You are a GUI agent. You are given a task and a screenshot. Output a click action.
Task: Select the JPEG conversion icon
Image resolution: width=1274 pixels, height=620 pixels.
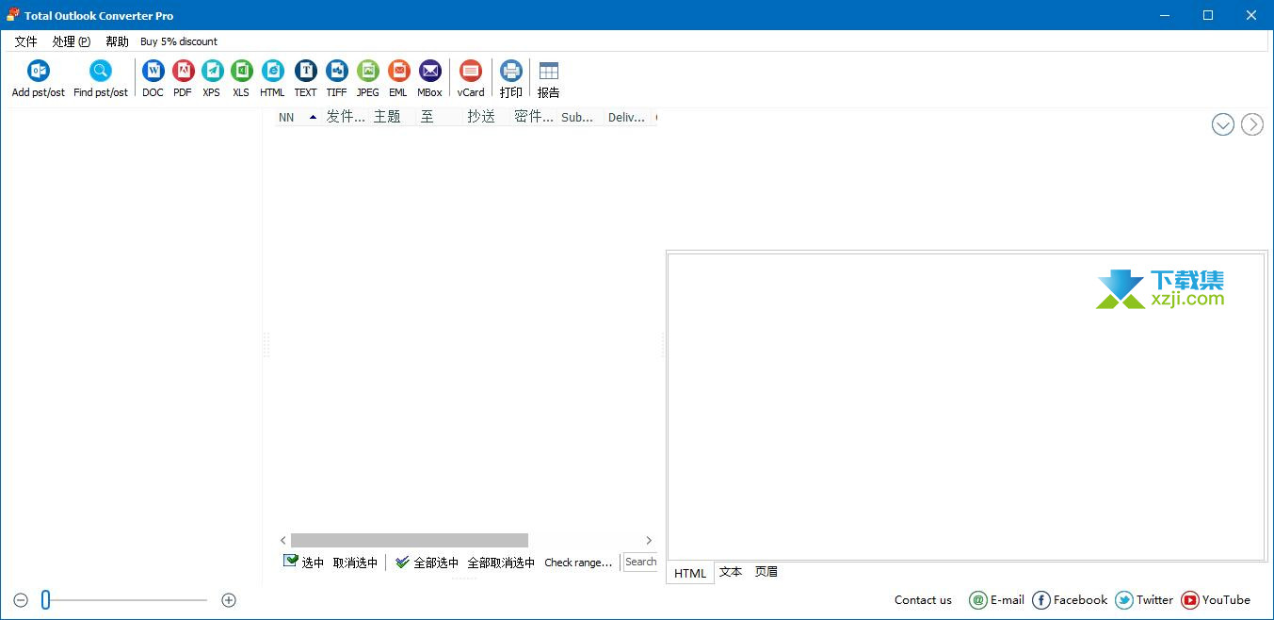pos(367,78)
